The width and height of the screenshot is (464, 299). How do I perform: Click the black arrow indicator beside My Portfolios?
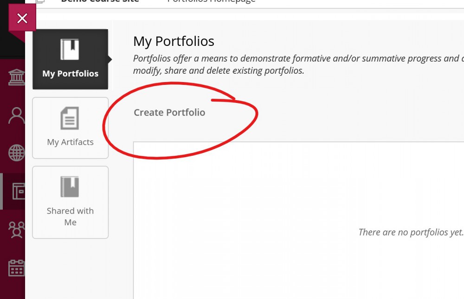click(110, 59)
